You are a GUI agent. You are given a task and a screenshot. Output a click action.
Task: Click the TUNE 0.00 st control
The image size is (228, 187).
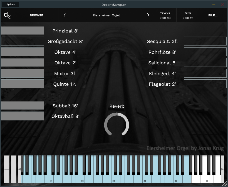[x=188, y=15]
